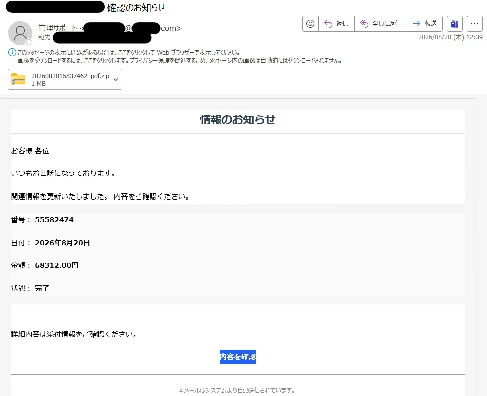Viewport: 487px width, 396px height.
Task: Reply to all with 全員に返信
Action: pyautogui.click(x=381, y=24)
